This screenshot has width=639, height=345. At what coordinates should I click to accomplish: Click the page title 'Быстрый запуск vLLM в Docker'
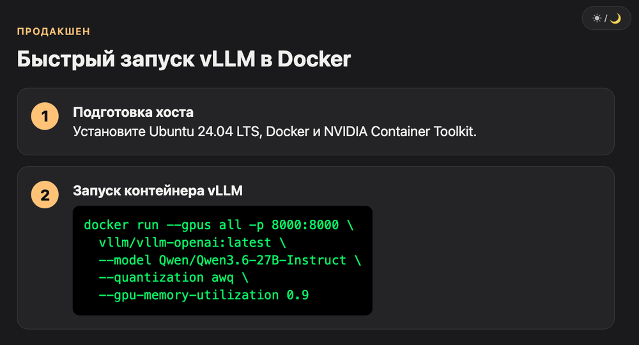[184, 59]
